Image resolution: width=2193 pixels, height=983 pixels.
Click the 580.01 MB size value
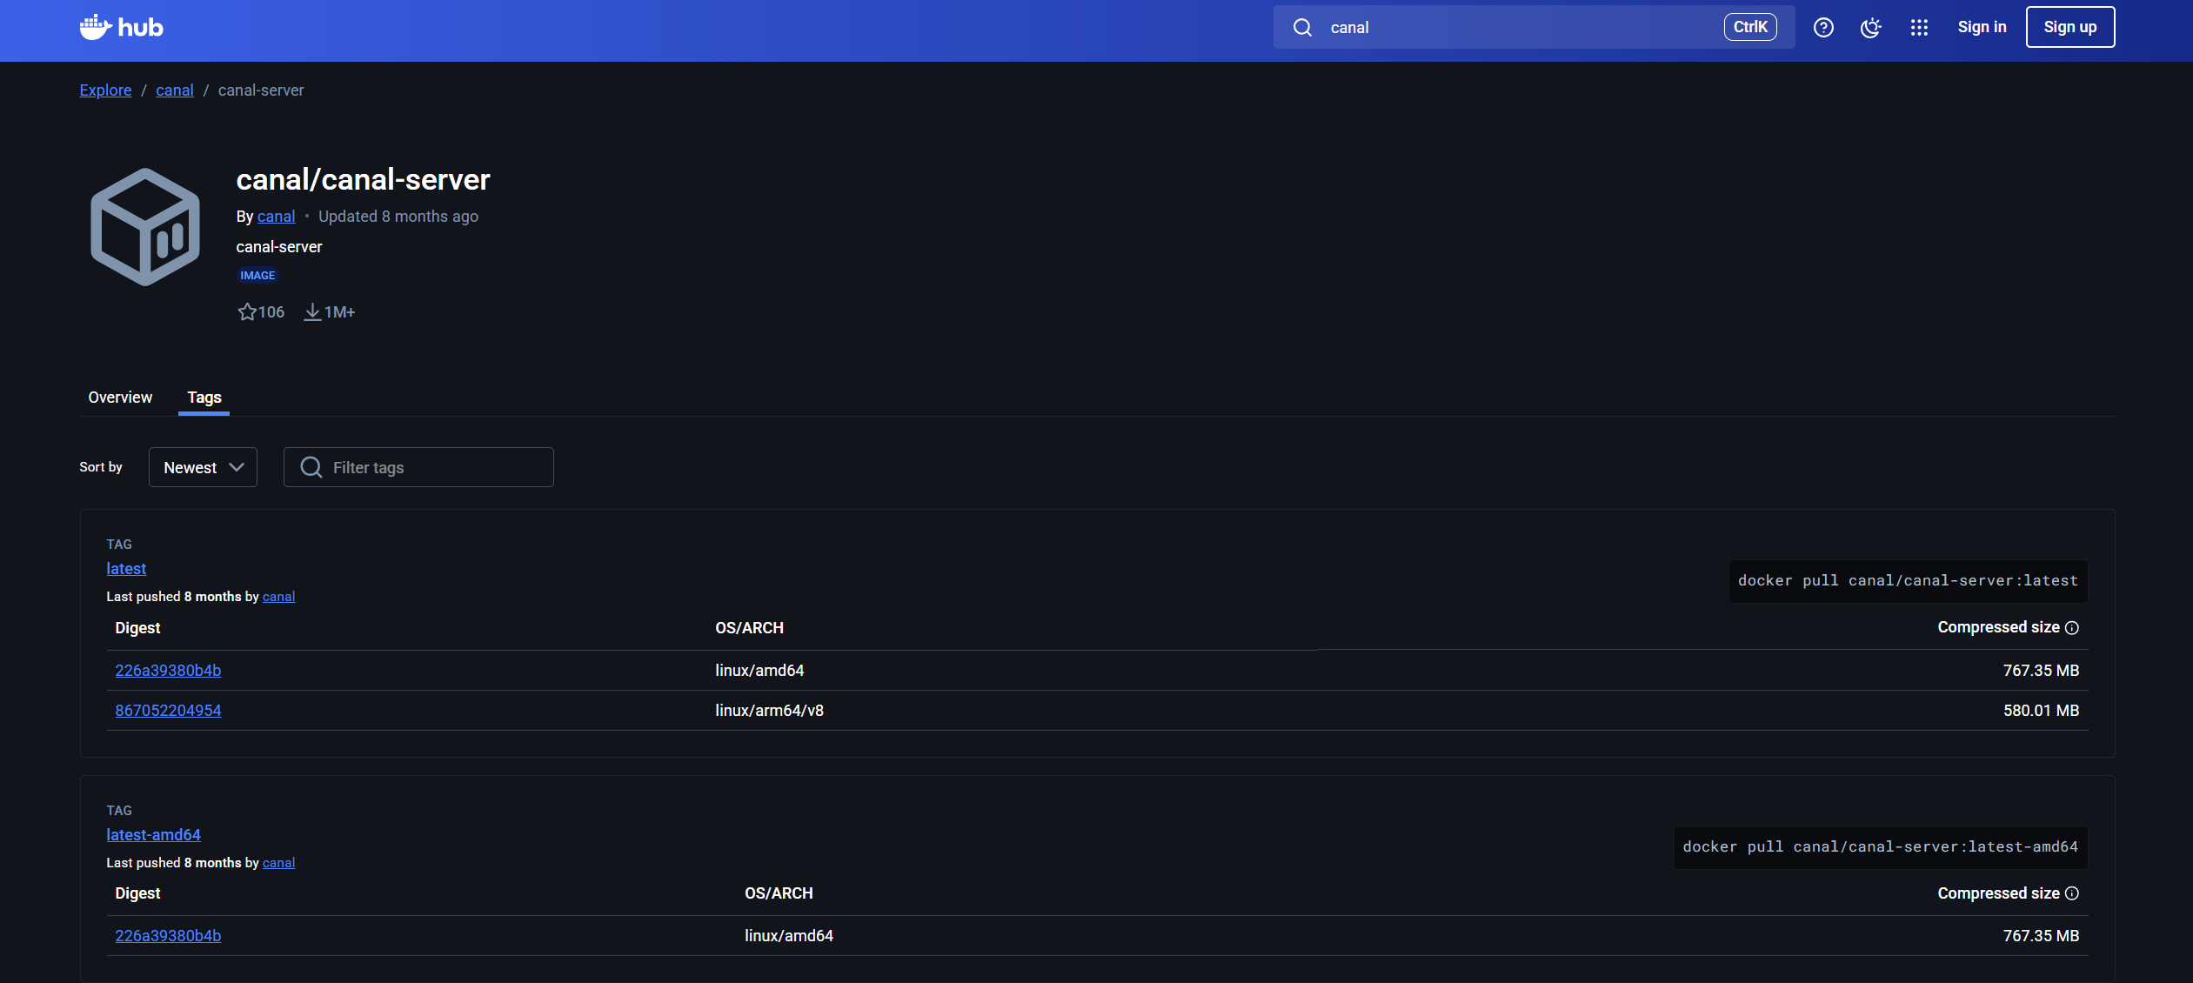coord(2041,711)
